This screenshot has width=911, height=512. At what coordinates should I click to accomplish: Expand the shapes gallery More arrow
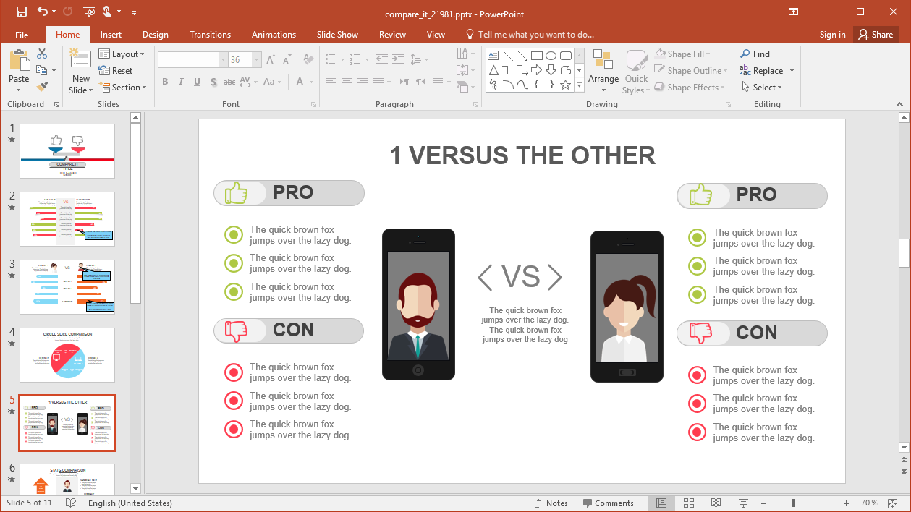pyautogui.click(x=580, y=85)
